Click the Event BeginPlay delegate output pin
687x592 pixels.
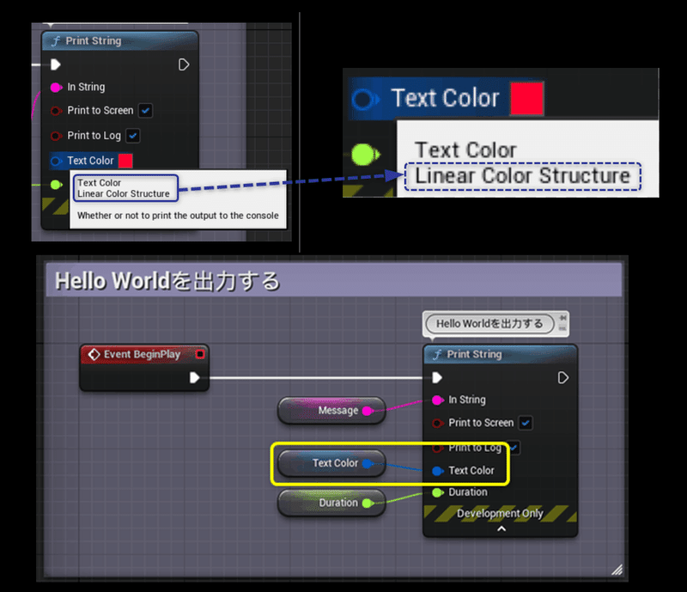[200, 354]
